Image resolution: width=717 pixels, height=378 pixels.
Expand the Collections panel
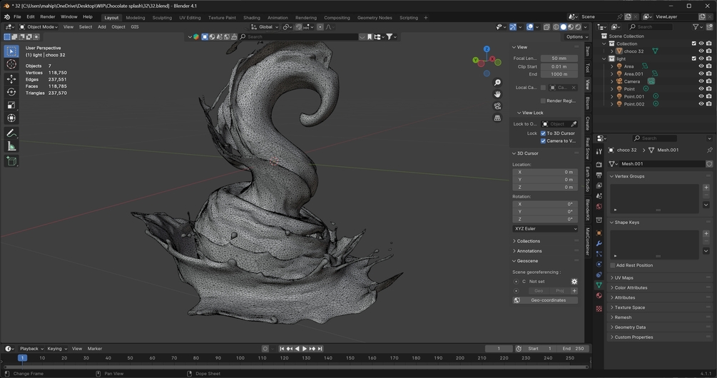(x=529, y=241)
